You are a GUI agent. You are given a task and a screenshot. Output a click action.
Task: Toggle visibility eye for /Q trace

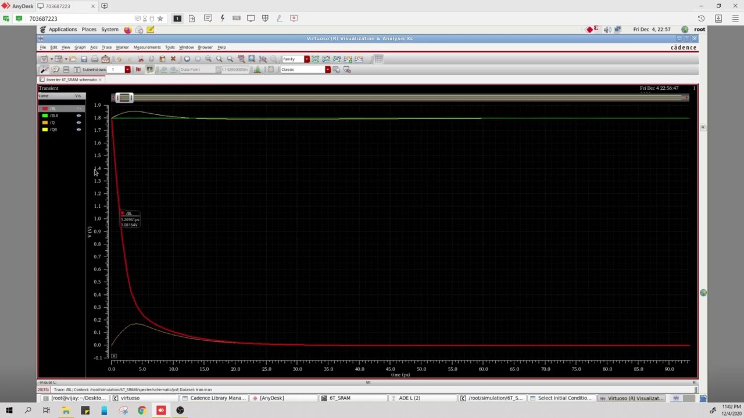[79, 122]
